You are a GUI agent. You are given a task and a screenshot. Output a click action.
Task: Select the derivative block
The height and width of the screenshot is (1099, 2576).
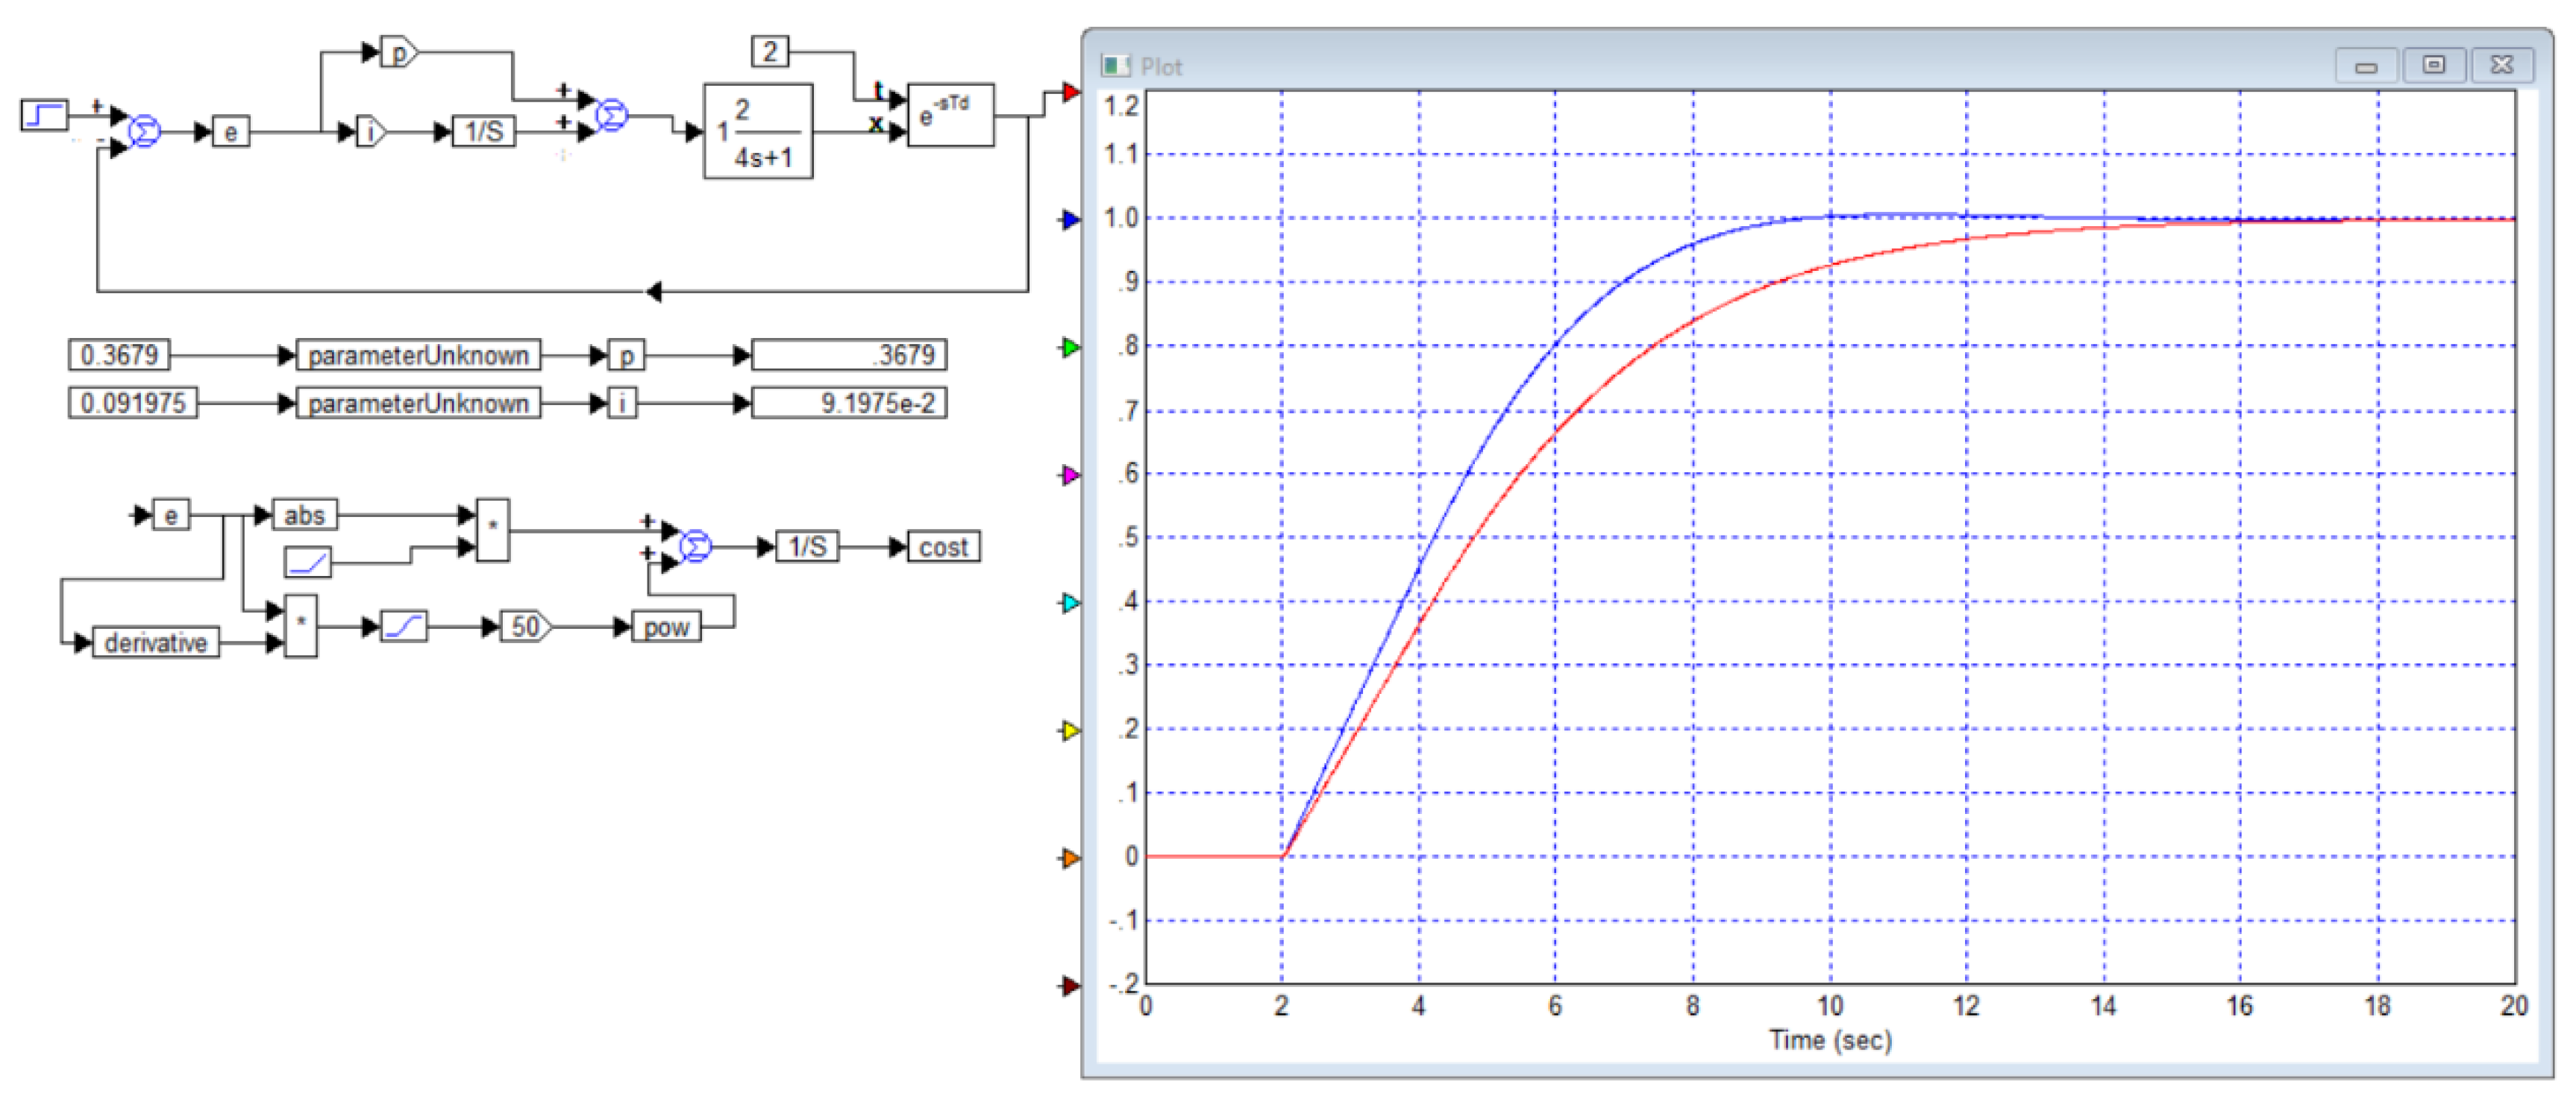155,642
